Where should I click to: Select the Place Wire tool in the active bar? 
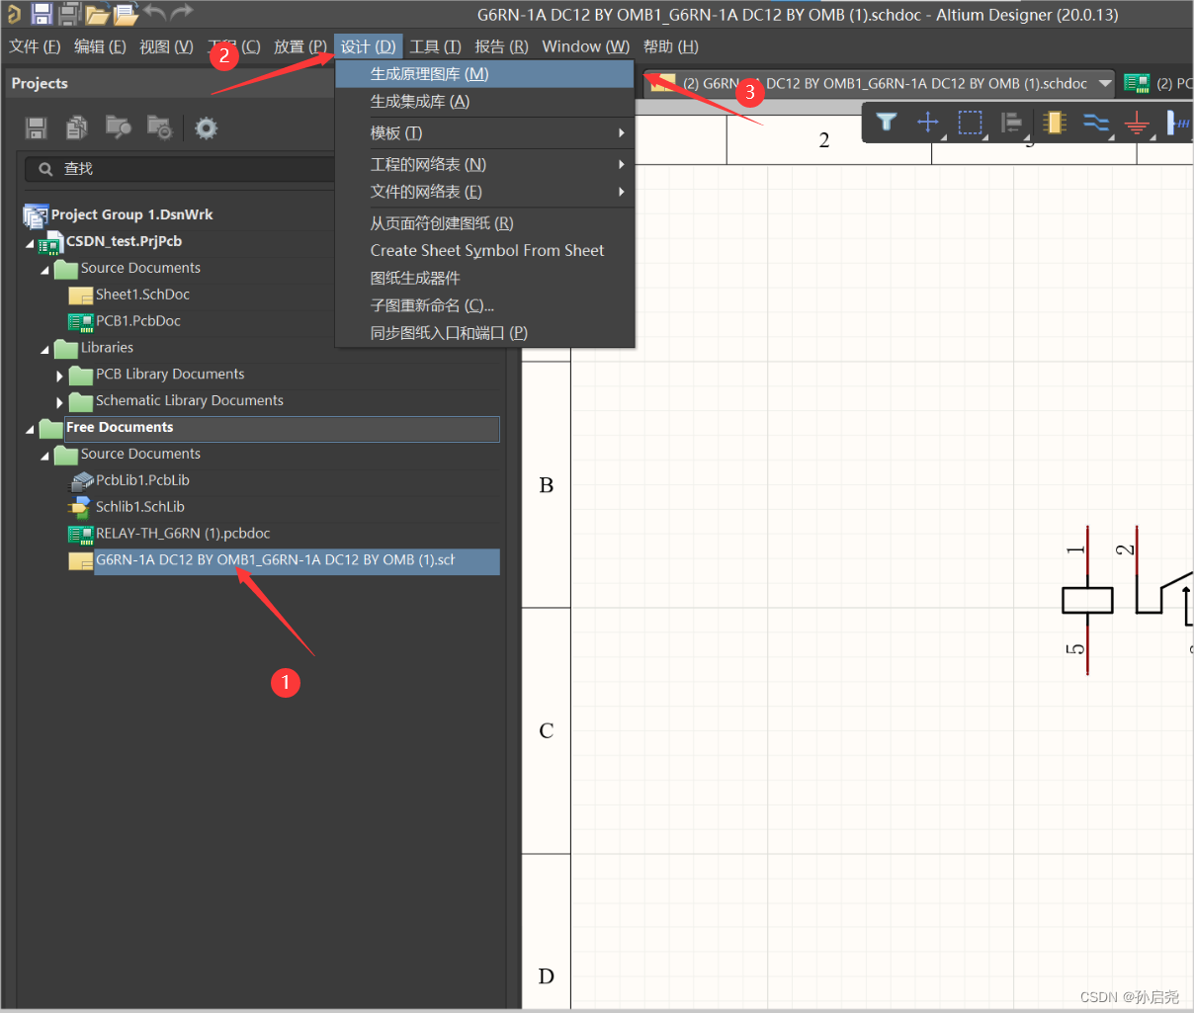[x=1096, y=122]
